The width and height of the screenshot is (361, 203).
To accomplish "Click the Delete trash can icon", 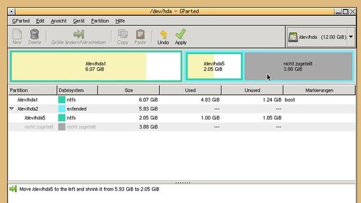I will 34,34.
